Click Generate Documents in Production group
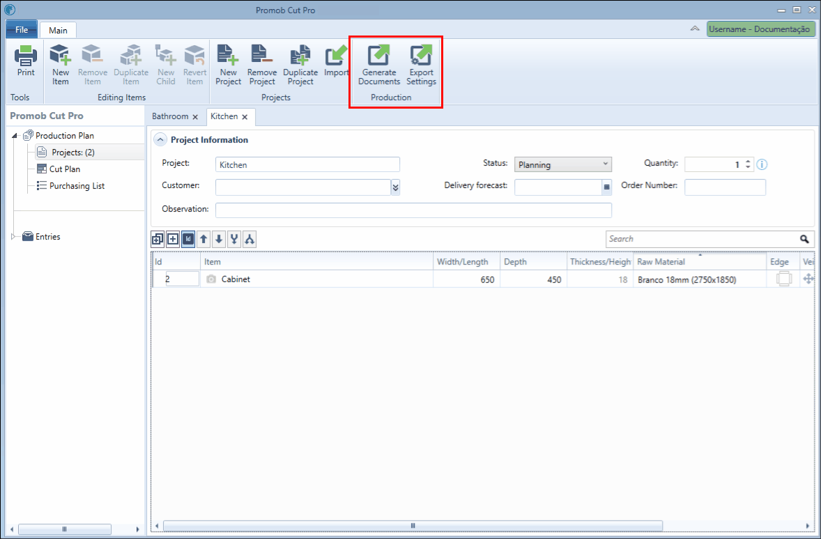Image resolution: width=821 pixels, height=539 pixels. [379, 65]
